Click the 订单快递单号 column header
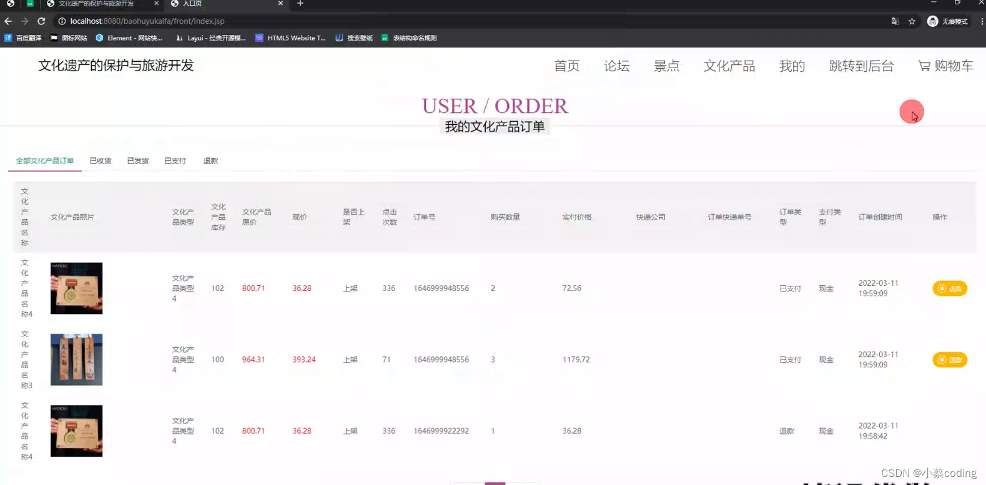 pos(729,217)
